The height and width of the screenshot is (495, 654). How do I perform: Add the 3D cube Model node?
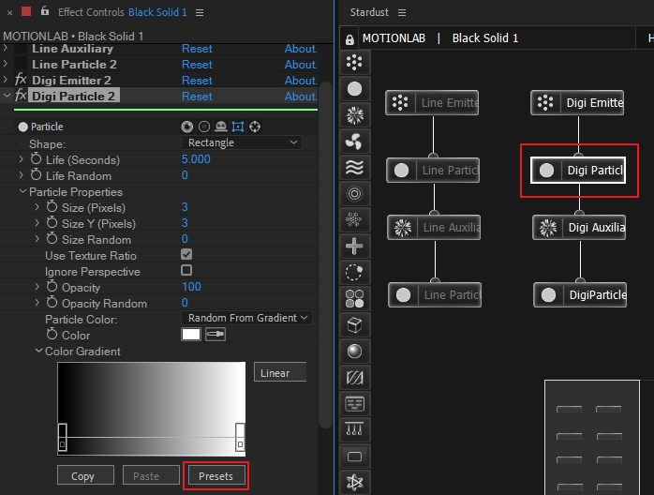point(354,325)
